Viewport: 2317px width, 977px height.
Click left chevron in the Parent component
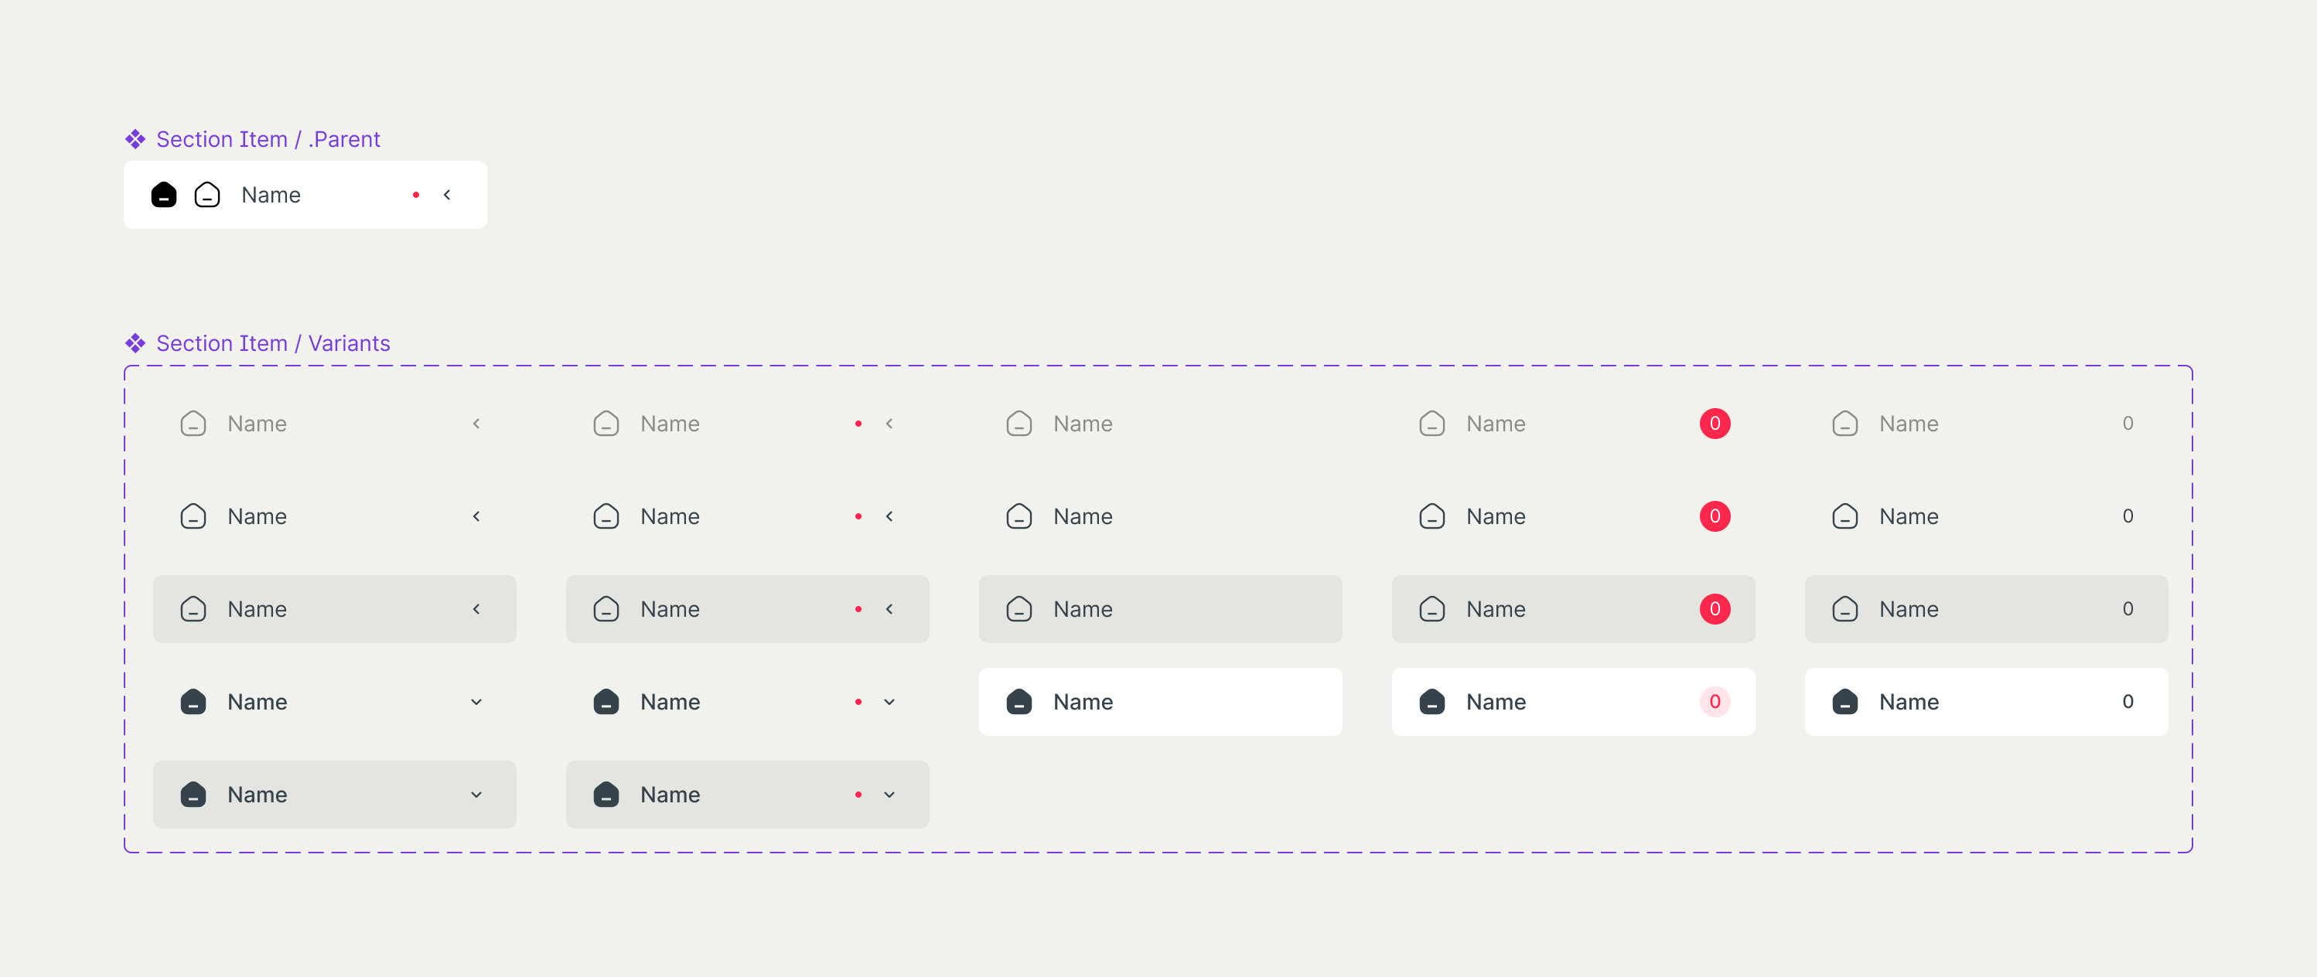[447, 195]
